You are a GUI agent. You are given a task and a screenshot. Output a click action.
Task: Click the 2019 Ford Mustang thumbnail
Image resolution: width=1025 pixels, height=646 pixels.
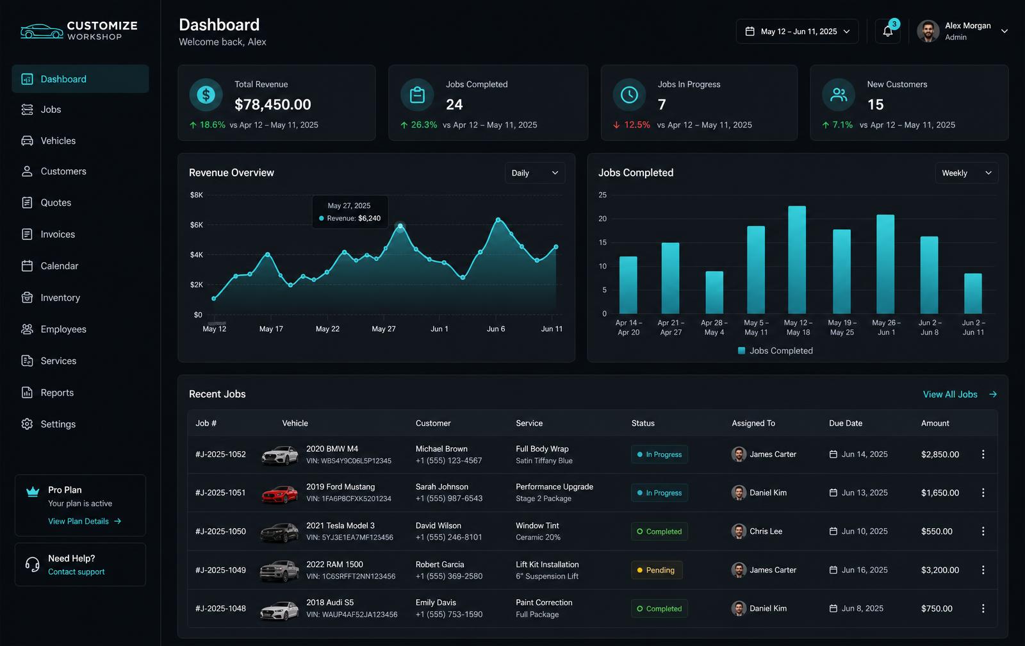tap(280, 493)
